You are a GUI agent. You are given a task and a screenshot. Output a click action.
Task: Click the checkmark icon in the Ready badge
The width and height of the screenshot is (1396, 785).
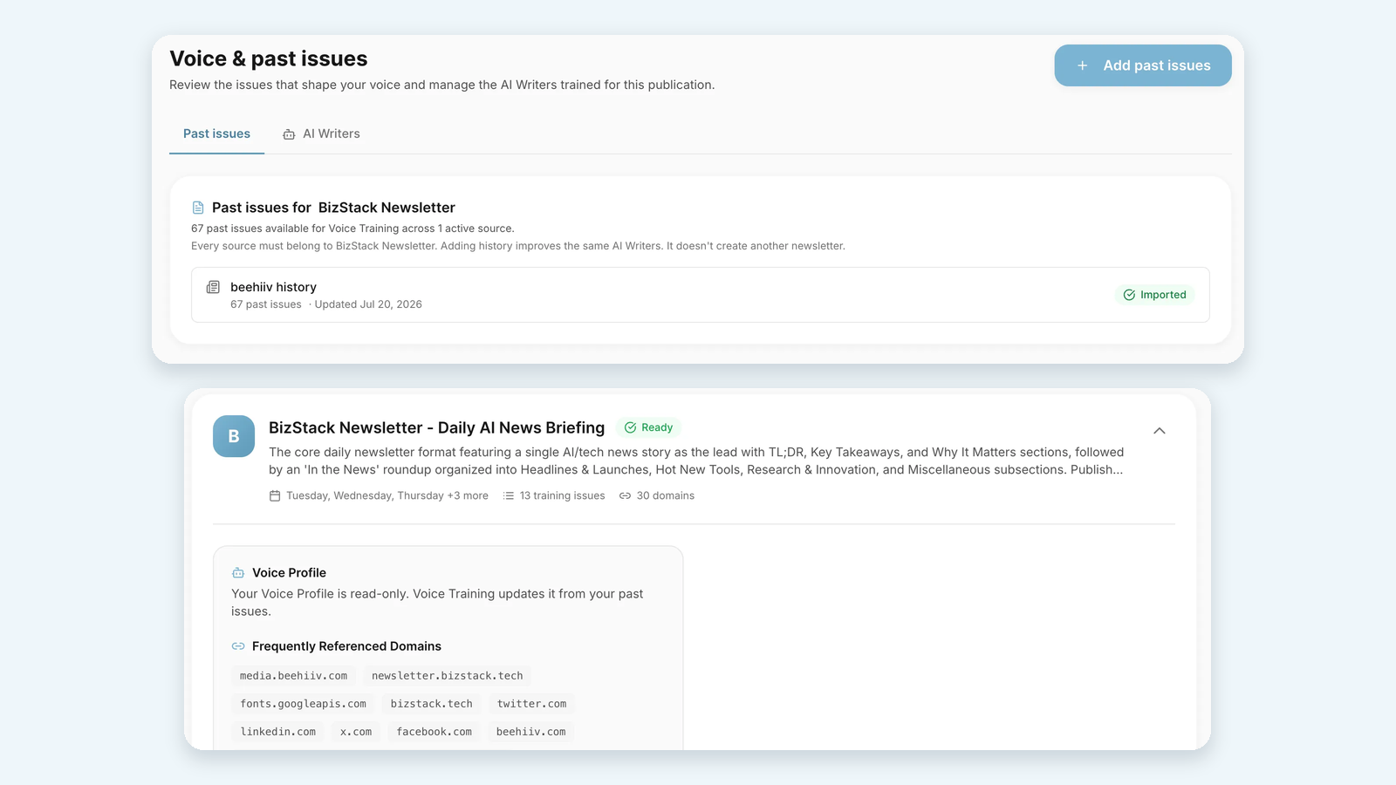pos(630,427)
